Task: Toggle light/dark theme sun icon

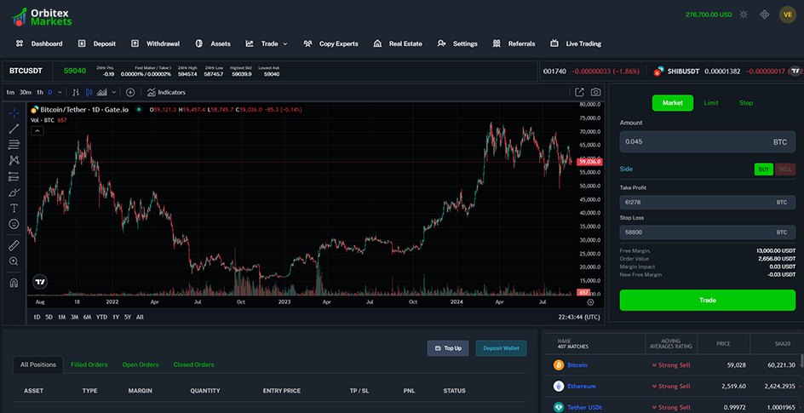Action: (744, 14)
